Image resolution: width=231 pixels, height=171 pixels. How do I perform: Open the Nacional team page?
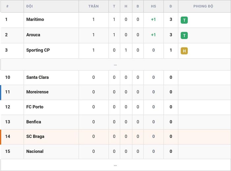pyautogui.click(x=35, y=151)
